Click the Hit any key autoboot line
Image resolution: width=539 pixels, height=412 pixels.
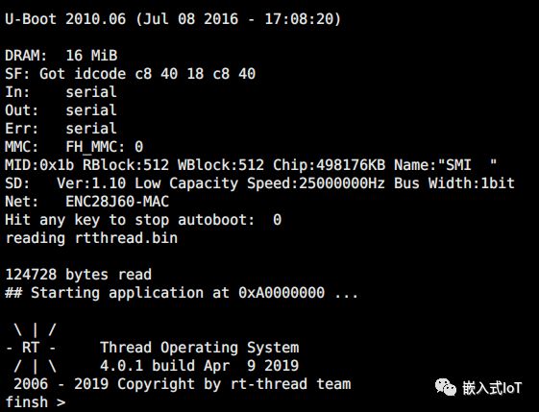click(x=143, y=220)
